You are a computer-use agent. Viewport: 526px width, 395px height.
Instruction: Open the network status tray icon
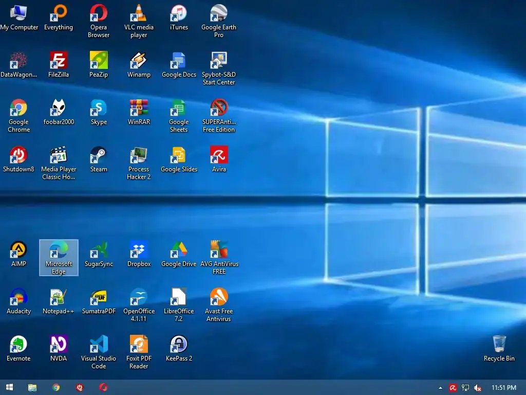click(465, 388)
